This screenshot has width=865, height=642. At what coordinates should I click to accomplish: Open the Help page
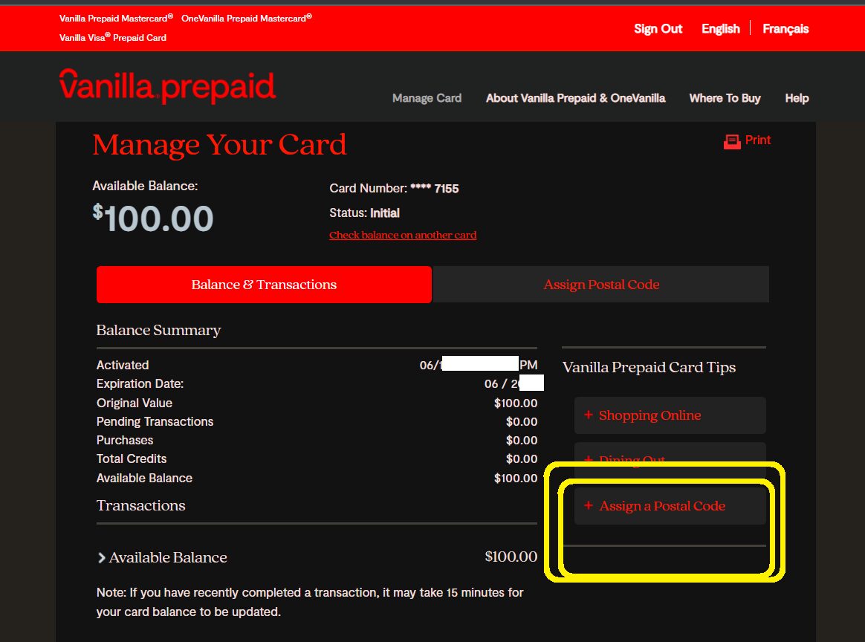(x=797, y=98)
